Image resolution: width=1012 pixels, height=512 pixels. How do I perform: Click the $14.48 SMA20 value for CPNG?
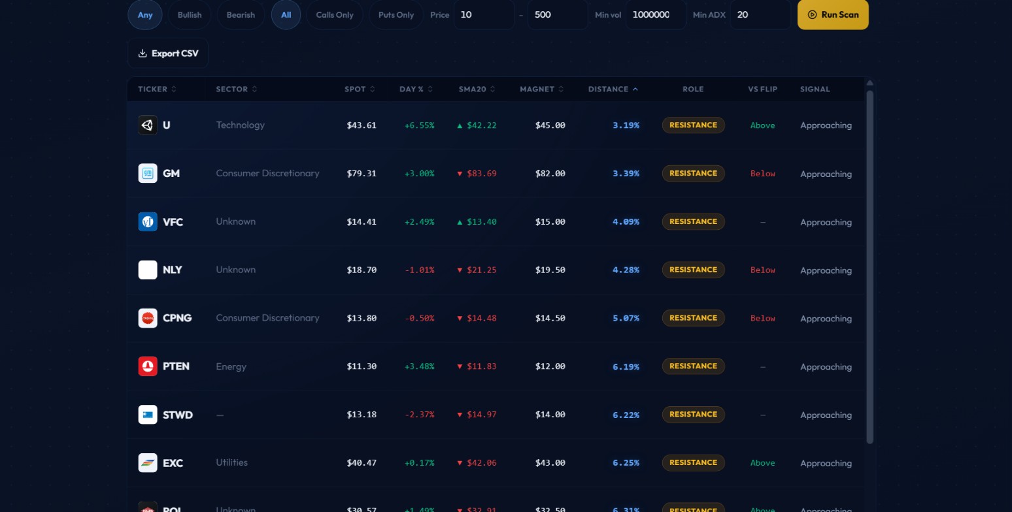(x=481, y=319)
